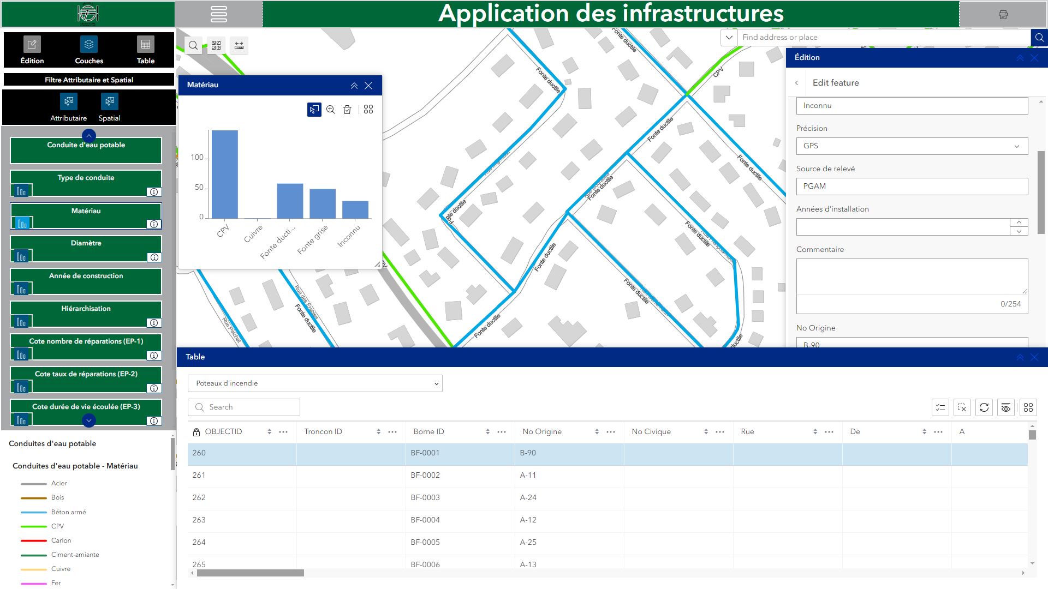Viewport: 1048px width, 589px height.
Task: Click the Spatial filter icon
Action: [109, 102]
